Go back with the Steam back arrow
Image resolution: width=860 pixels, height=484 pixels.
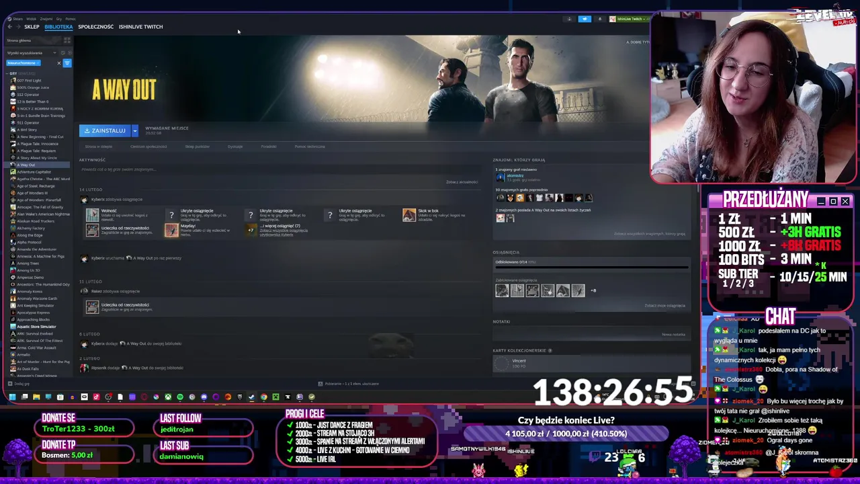pyautogui.click(x=9, y=27)
